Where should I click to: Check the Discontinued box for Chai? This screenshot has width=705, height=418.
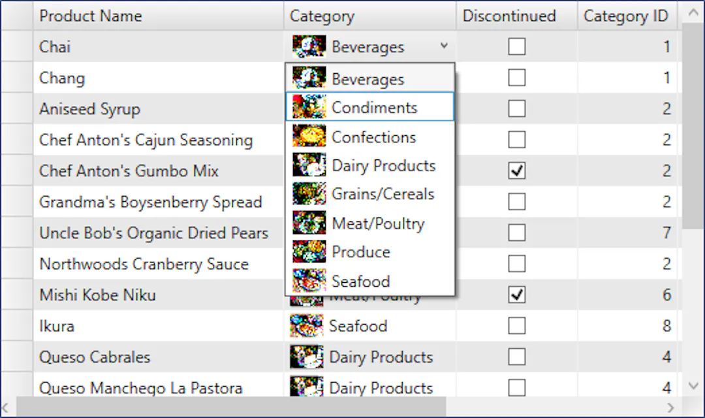516,46
